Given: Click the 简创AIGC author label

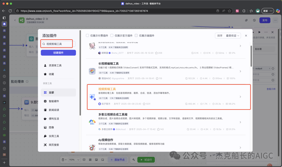Looking at the screenshot, I should pyautogui.click(x=106, y=78).
